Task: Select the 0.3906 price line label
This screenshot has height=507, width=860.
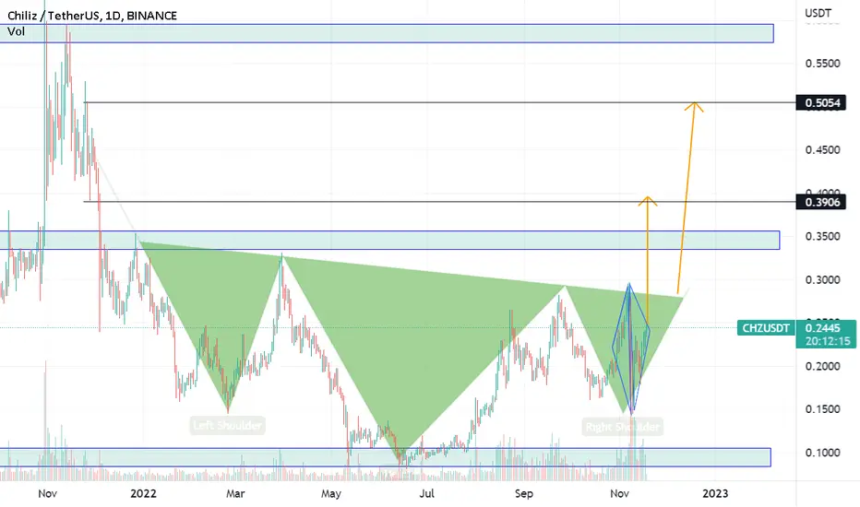Action: point(821,202)
